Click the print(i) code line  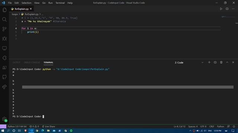(33, 32)
